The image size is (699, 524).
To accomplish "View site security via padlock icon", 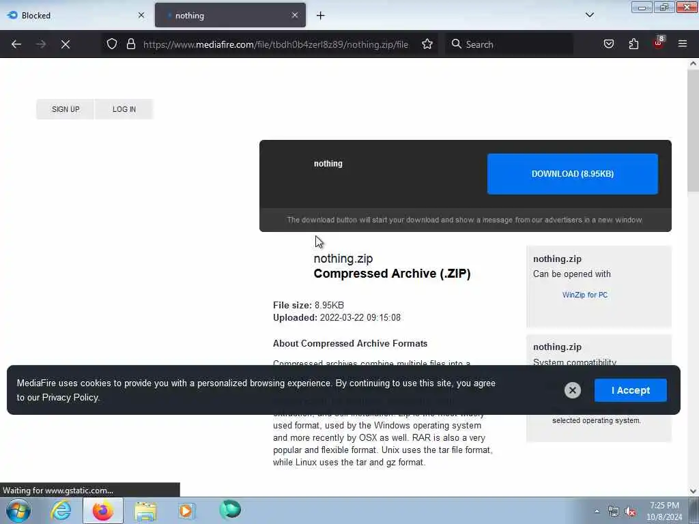I will (130, 44).
